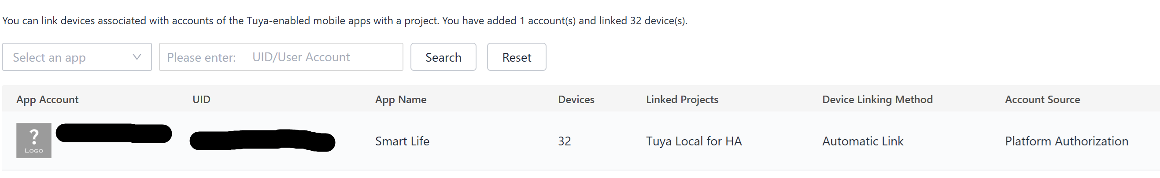Click the Platform Authorization cell

(x=1066, y=141)
